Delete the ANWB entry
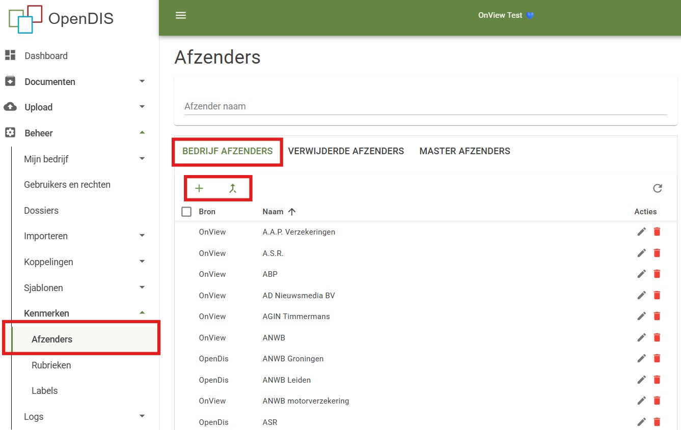The image size is (681, 430). coord(657,337)
